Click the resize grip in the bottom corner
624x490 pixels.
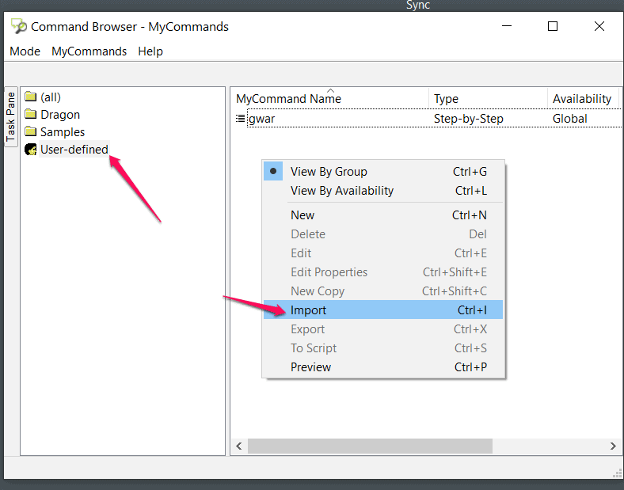click(617, 473)
